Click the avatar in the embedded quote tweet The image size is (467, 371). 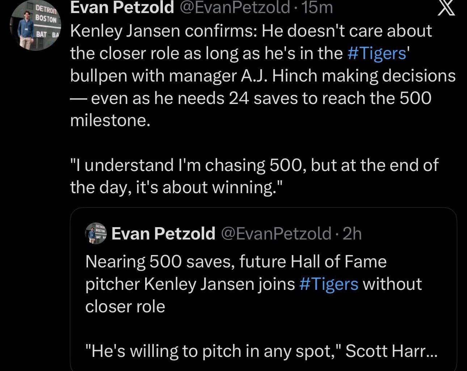pos(96,233)
